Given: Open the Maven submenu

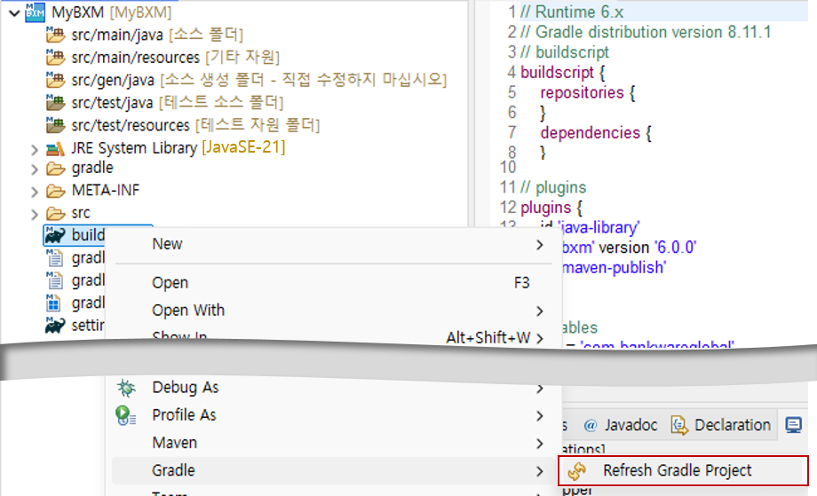Looking at the screenshot, I should (334, 443).
